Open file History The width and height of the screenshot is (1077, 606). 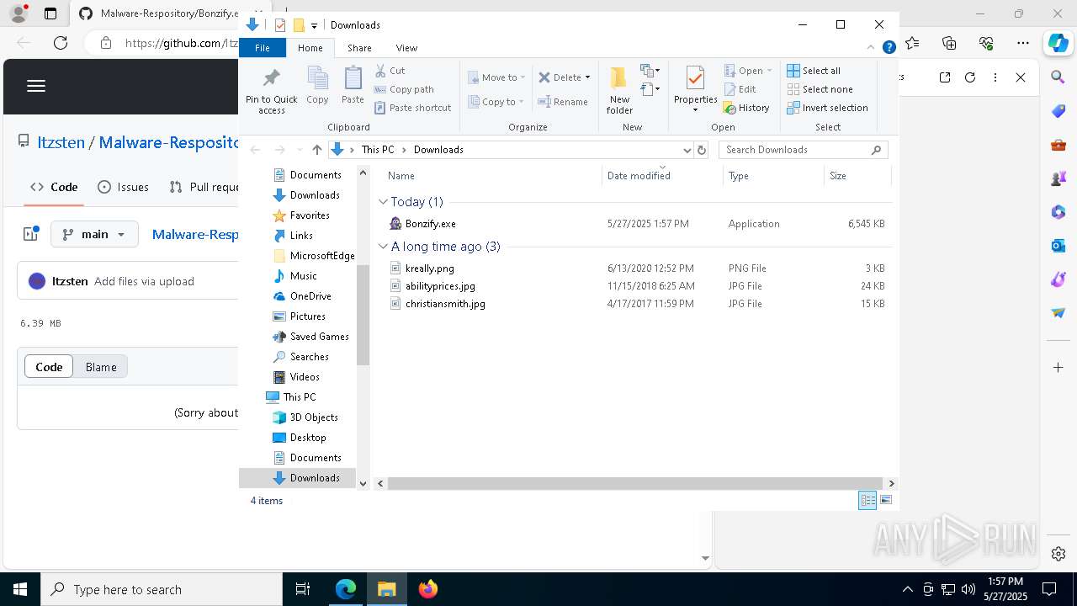point(746,108)
